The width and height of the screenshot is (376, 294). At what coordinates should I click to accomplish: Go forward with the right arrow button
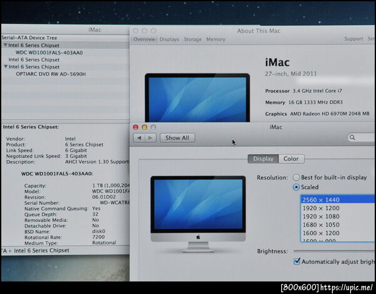[150, 138]
